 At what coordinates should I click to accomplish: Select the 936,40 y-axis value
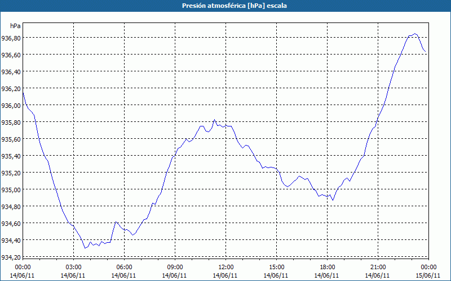[11, 72]
